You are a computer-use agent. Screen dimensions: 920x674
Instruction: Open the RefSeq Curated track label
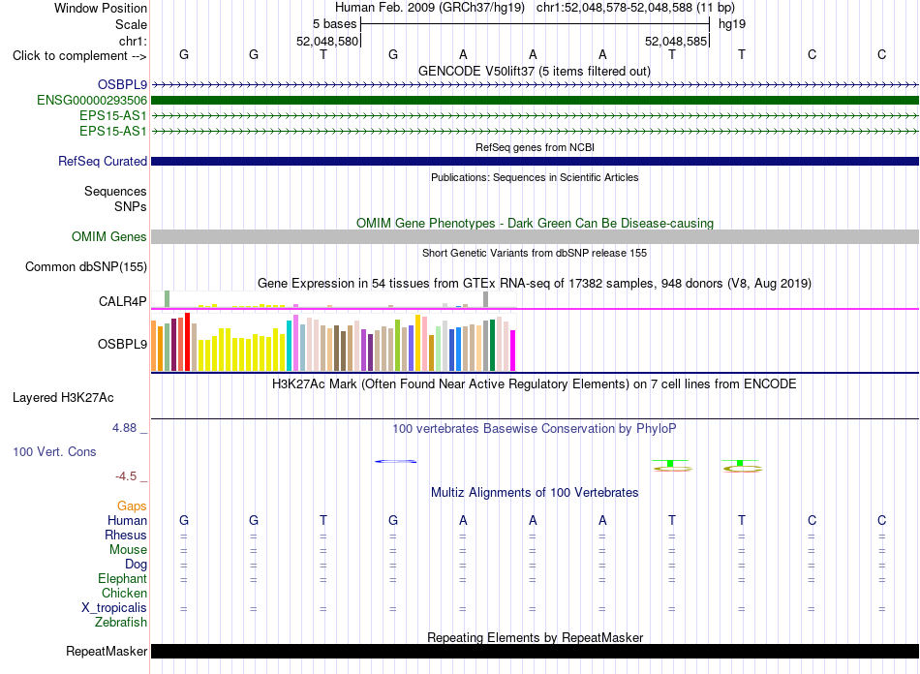(x=102, y=162)
